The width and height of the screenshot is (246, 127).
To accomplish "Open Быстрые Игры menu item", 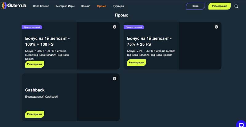I will click(65, 6).
